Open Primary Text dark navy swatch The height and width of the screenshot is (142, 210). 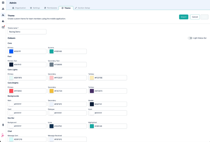[x=11, y=65]
